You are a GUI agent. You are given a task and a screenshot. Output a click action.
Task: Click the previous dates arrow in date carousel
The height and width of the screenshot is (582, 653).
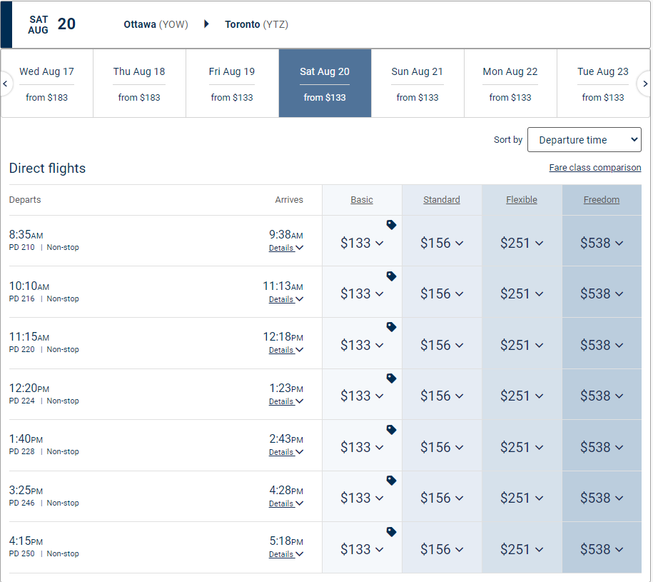[x=6, y=84]
